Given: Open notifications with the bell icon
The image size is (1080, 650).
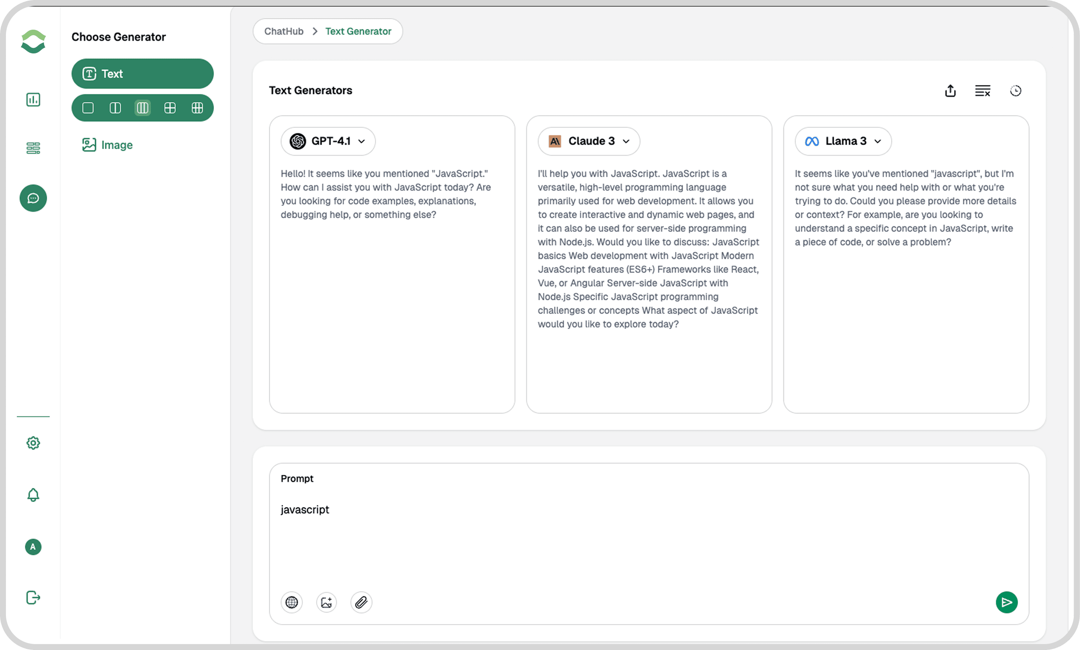Looking at the screenshot, I should (33, 495).
